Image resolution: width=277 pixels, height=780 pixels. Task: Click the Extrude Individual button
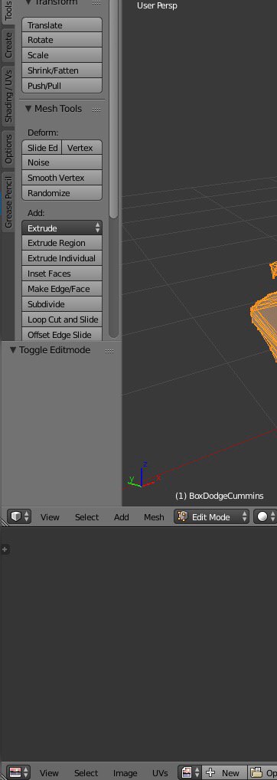click(62, 258)
